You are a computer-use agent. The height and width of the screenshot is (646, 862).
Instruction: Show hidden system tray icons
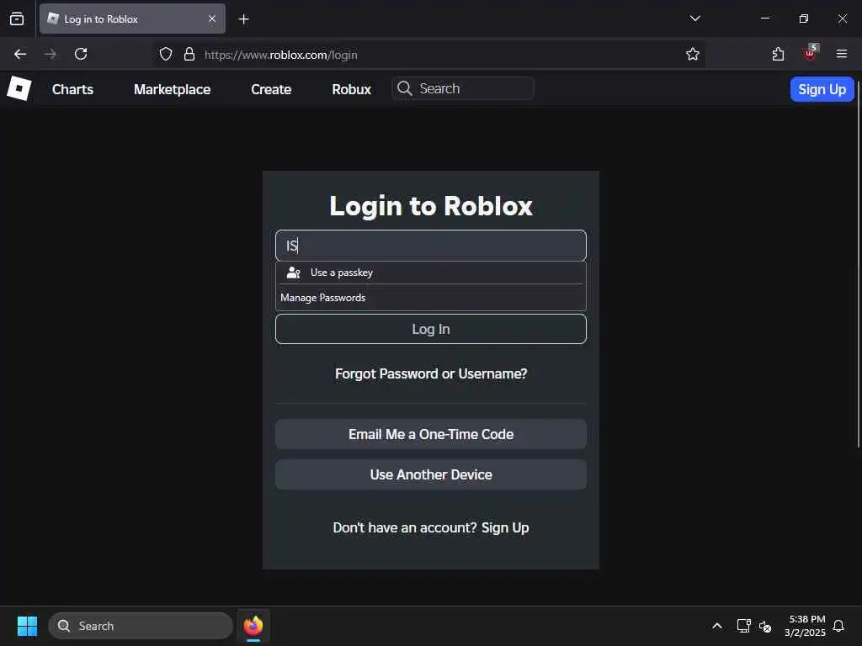point(717,626)
